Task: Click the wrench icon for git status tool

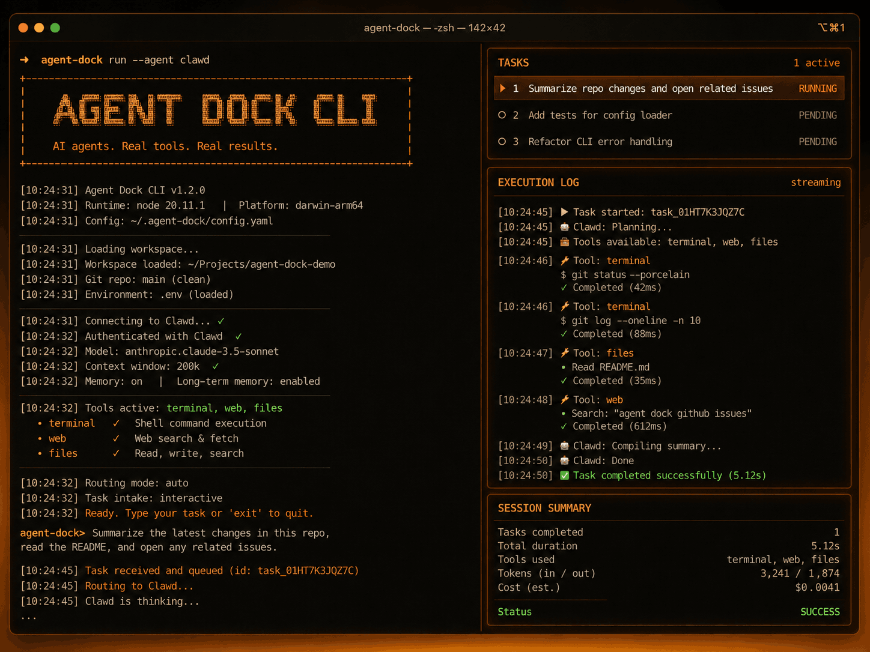Action: 565,261
